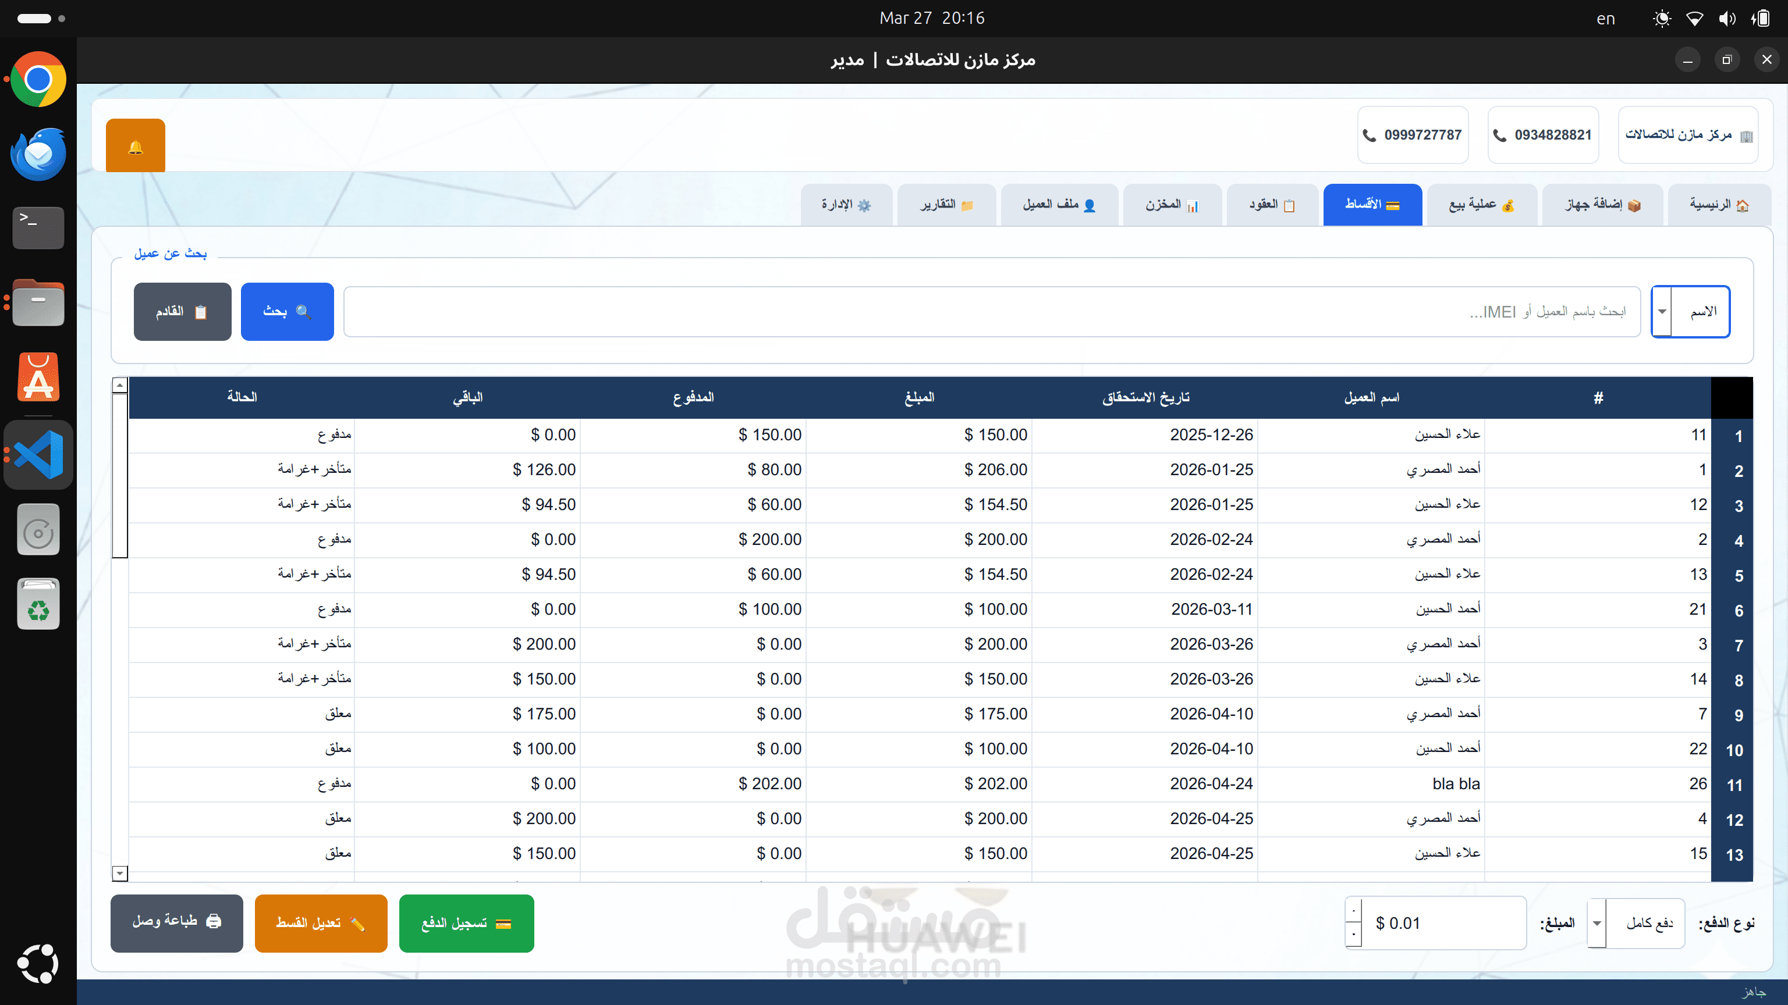The height and width of the screenshot is (1005, 1788).
Task: Open the search field type dropdown (الاسم)
Action: (1662, 311)
